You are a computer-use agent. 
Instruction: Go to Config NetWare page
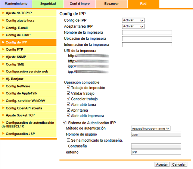pos(28,86)
